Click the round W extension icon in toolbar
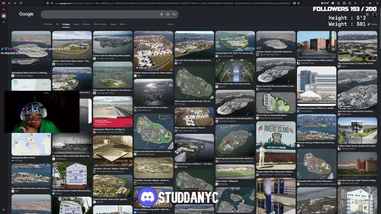Image resolution: width=381 pixels, height=214 pixels. click(x=333, y=3)
